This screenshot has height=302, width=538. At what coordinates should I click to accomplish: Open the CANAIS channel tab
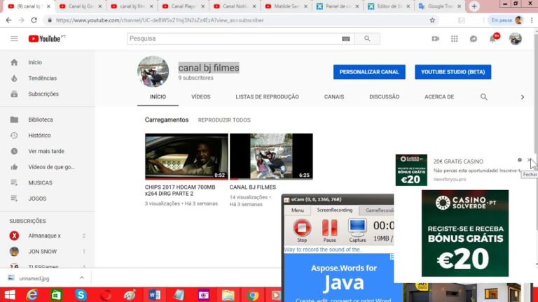pyautogui.click(x=334, y=97)
